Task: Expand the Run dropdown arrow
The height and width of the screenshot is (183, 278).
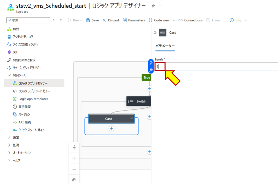Action: [81, 20]
